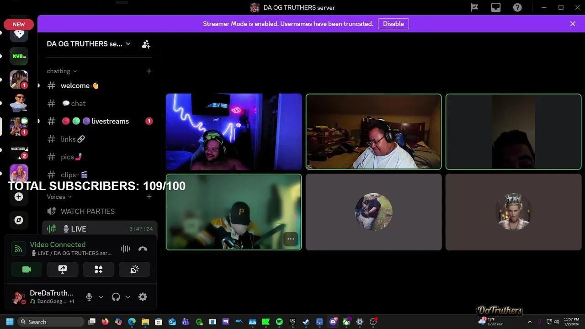This screenshot has height=329, width=585.
Task: Click the Windows taskbar Search box
Action: [51, 322]
